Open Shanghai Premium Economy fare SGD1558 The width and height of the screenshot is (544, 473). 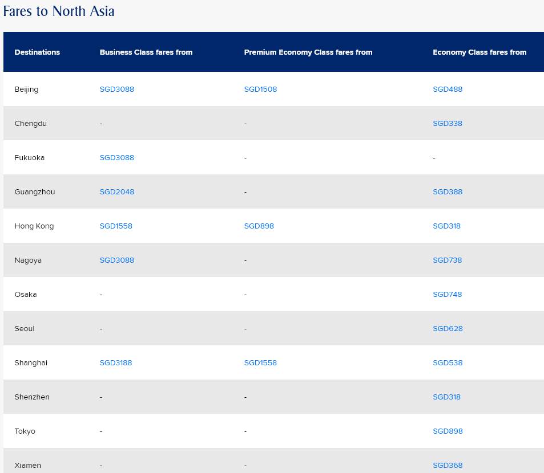[260, 363]
